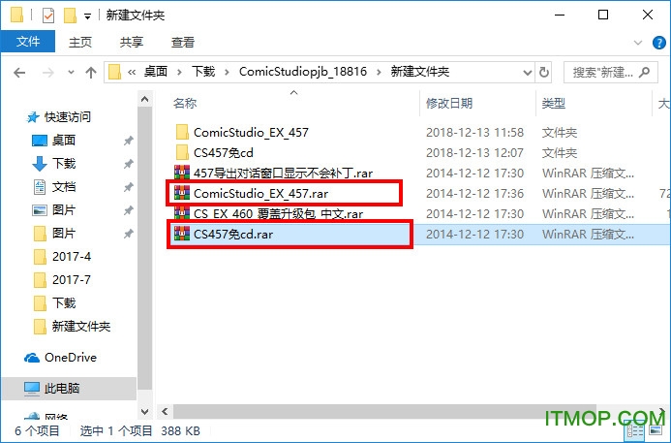Open the address bar history dropdown
The width and height of the screenshot is (671, 443).
coord(527,73)
